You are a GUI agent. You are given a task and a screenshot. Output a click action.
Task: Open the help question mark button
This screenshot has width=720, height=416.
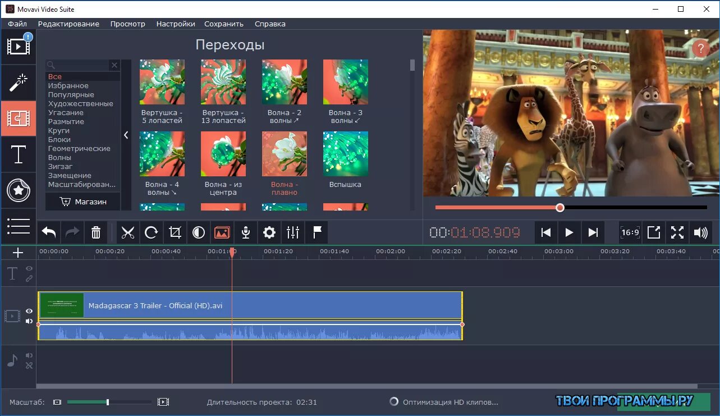click(700, 48)
